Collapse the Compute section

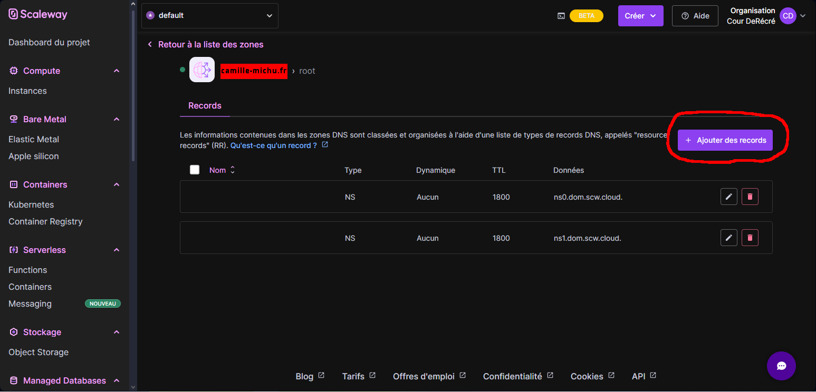point(117,71)
